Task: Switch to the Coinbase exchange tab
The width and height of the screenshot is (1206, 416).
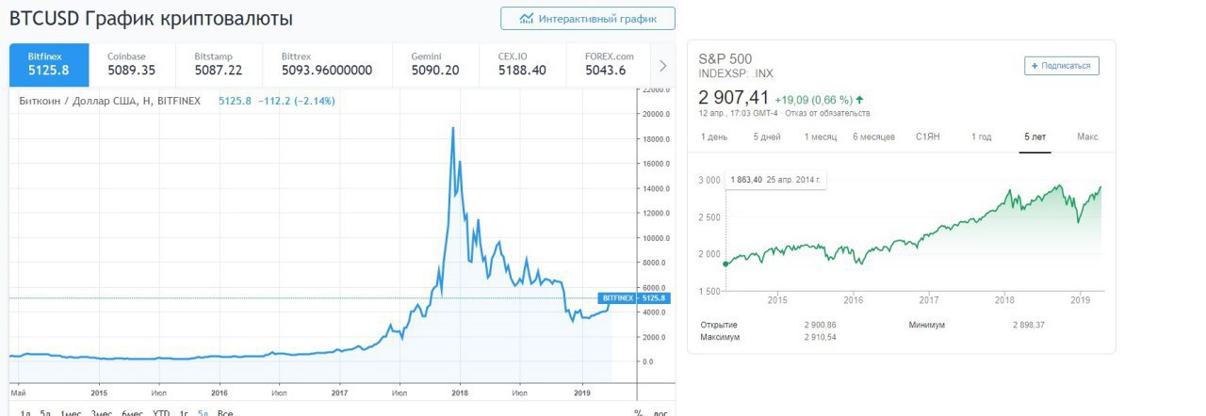Action: 132,64
